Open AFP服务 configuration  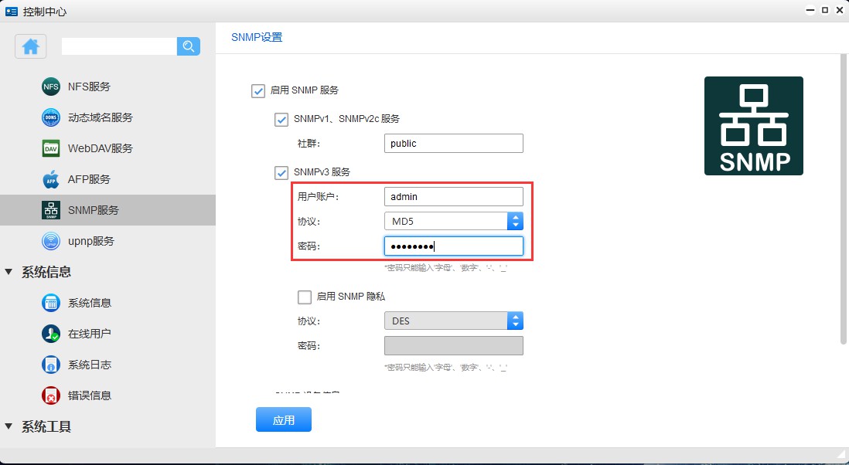[x=50, y=179]
